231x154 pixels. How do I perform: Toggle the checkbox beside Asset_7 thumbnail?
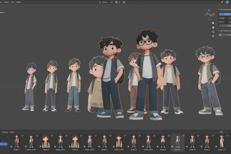172,146
